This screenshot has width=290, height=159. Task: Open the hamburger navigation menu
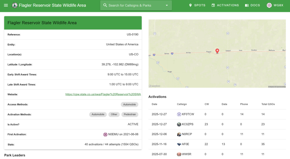(6, 5)
